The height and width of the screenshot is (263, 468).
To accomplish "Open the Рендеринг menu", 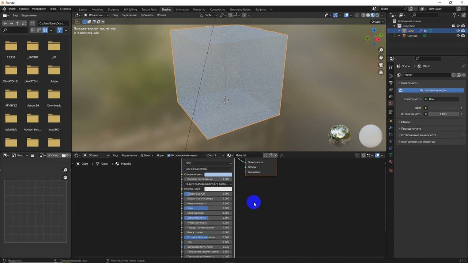I will (x=39, y=9).
